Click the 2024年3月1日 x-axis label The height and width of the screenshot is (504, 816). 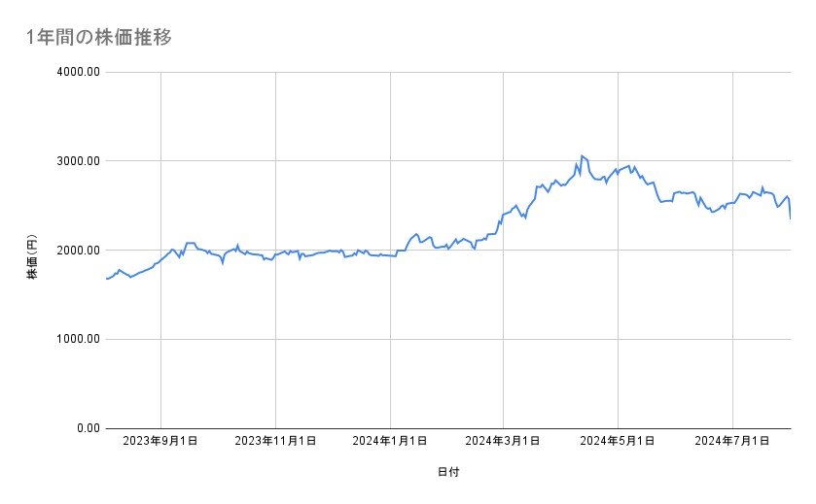504,441
